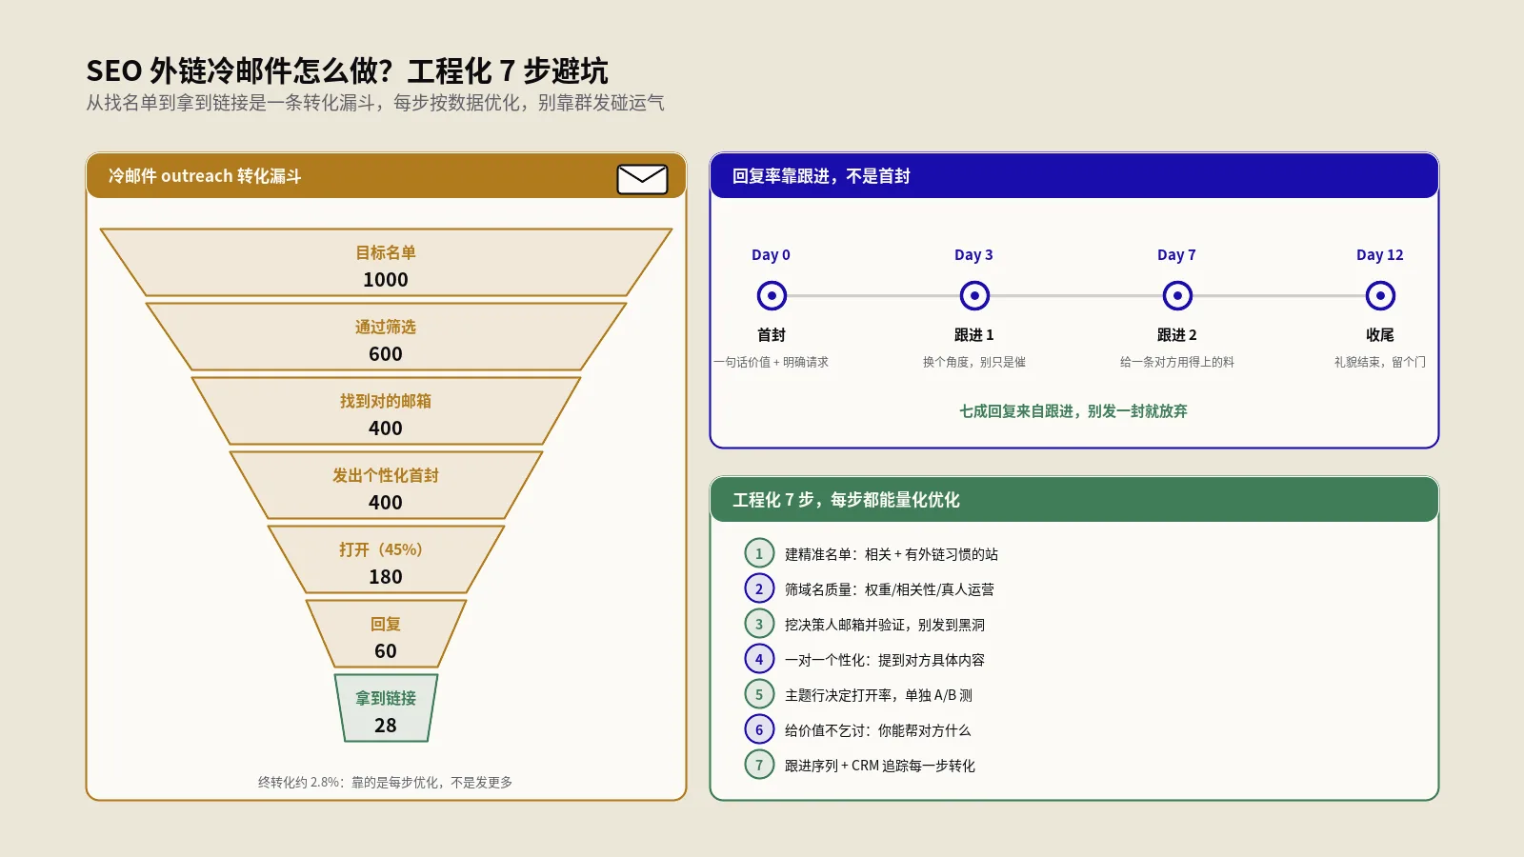Click the 通过筛选 600 funnel stage
This screenshot has width=1524, height=857.
(386, 336)
